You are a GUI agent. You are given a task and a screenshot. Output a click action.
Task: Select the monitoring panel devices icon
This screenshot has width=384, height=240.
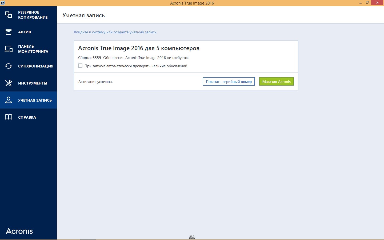coord(9,49)
